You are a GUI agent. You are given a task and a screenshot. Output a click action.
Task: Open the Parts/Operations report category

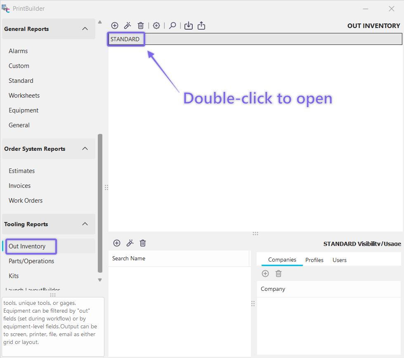(31, 261)
